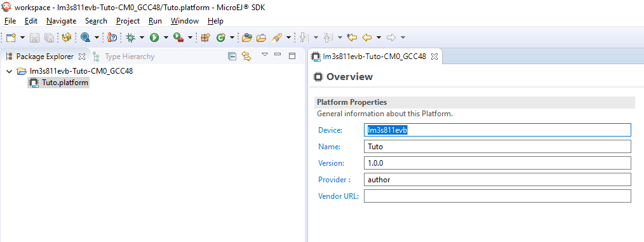
Task: Open the Navigate menu
Action: click(x=61, y=21)
